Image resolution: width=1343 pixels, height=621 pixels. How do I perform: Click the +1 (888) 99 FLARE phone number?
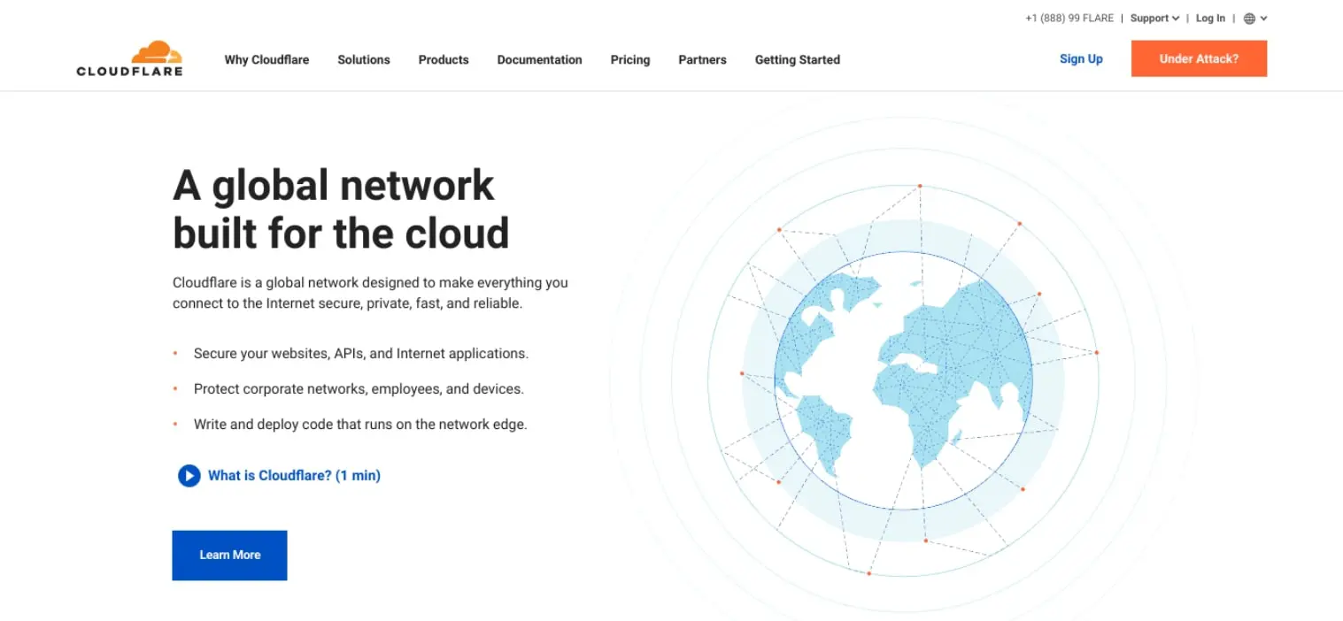point(1069,19)
